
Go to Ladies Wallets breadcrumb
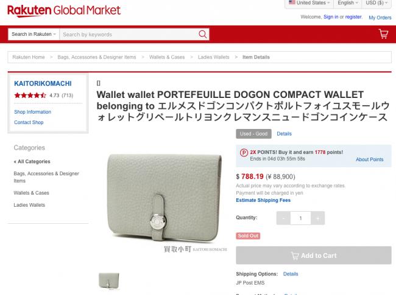pyautogui.click(x=213, y=57)
